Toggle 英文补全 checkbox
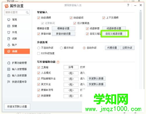The width and height of the screenshot is (146, 114). (39, 84)
